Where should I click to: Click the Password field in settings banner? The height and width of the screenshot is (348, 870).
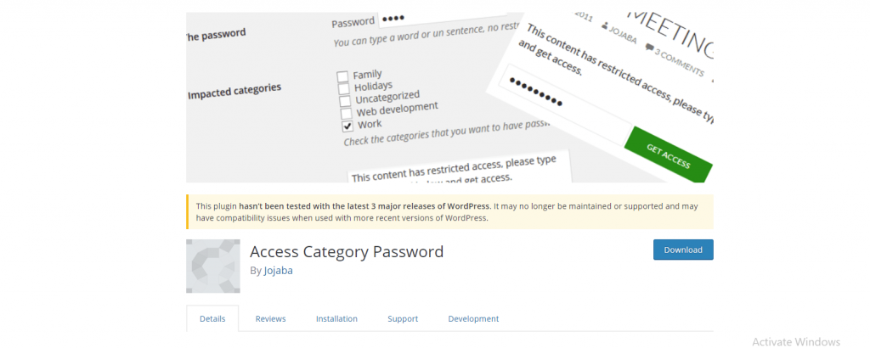click(x=442, y=20)
